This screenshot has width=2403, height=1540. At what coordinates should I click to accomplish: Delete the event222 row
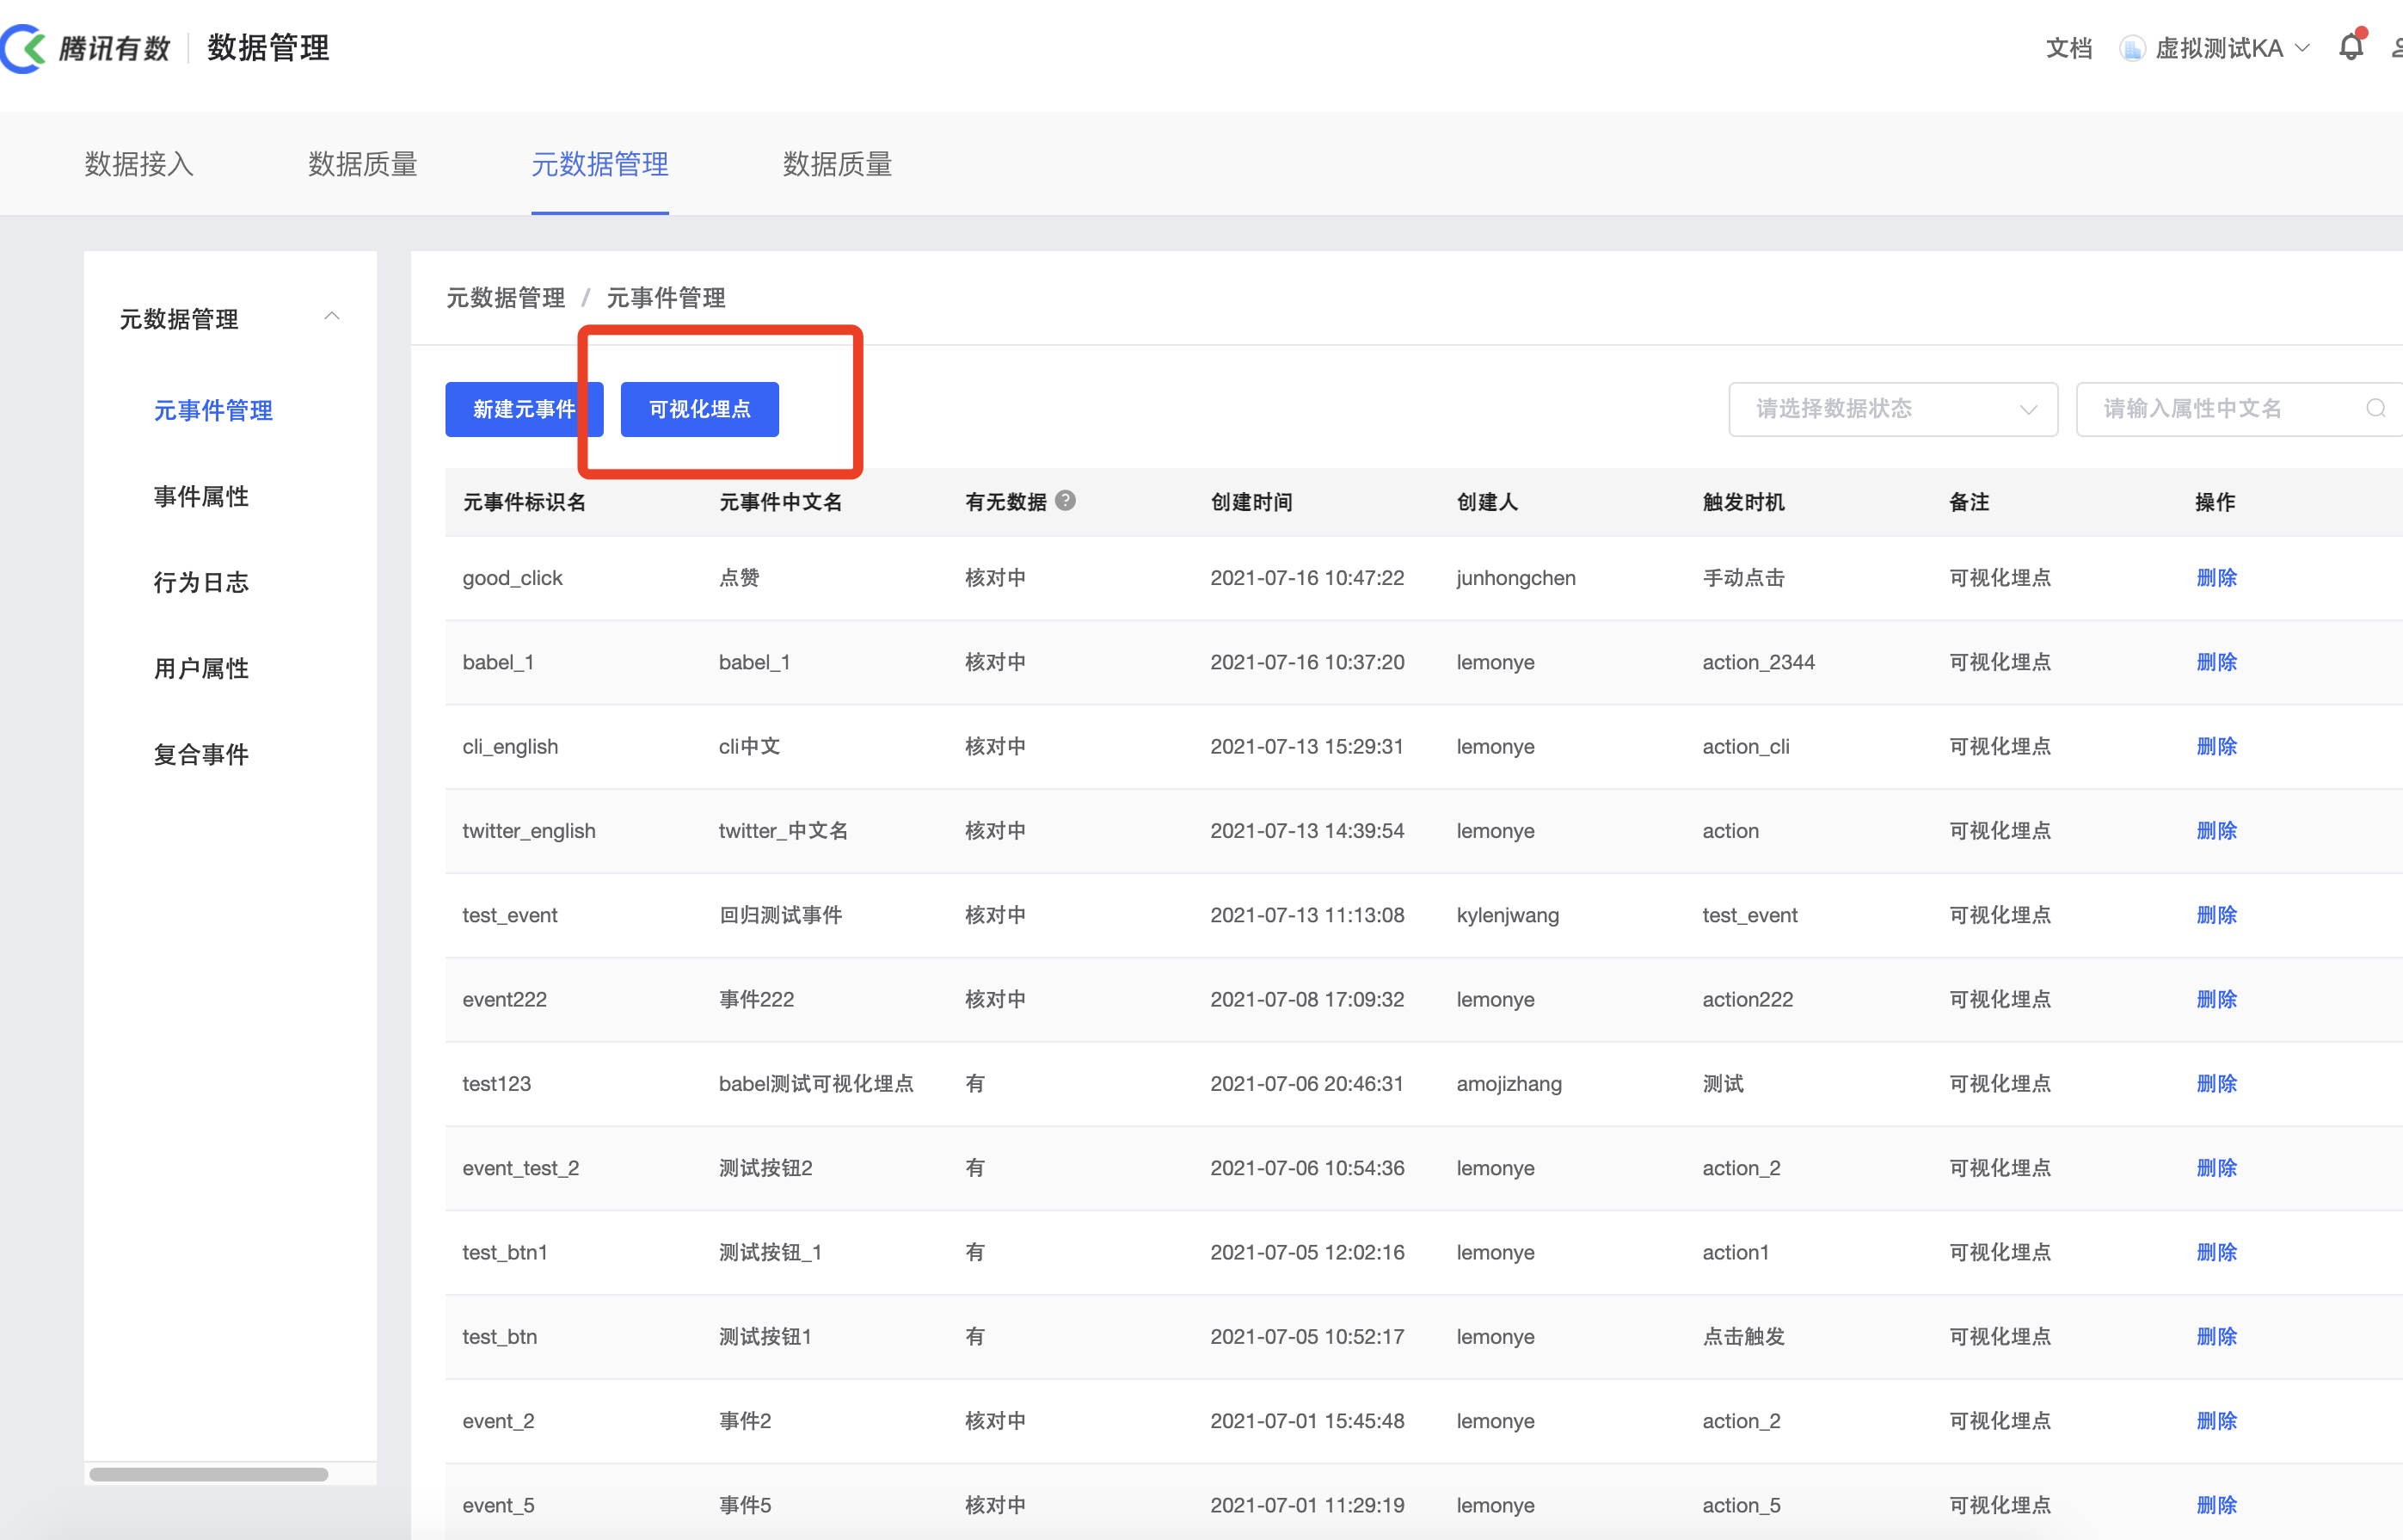[2216, 999]
